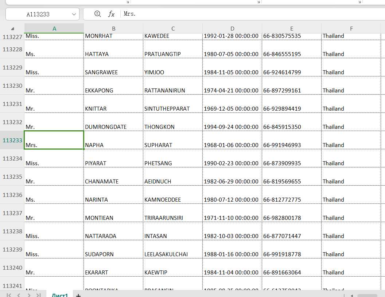Select column F header
The height and width of the screenshot is (297, 385).
(x=351, y=28)
